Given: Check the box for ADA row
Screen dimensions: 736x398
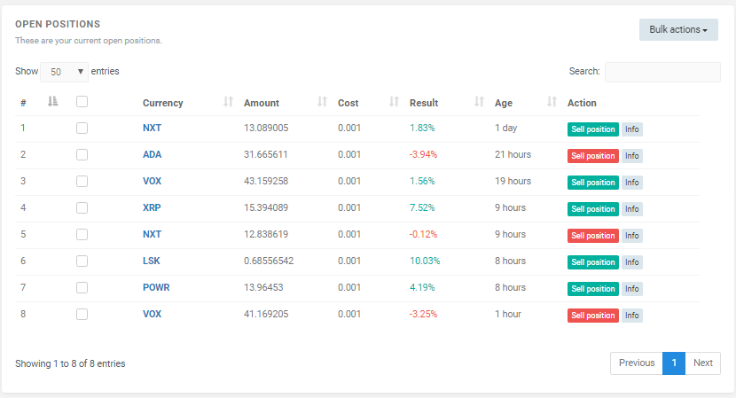Looking at the screenshot, I should (82, 154).
